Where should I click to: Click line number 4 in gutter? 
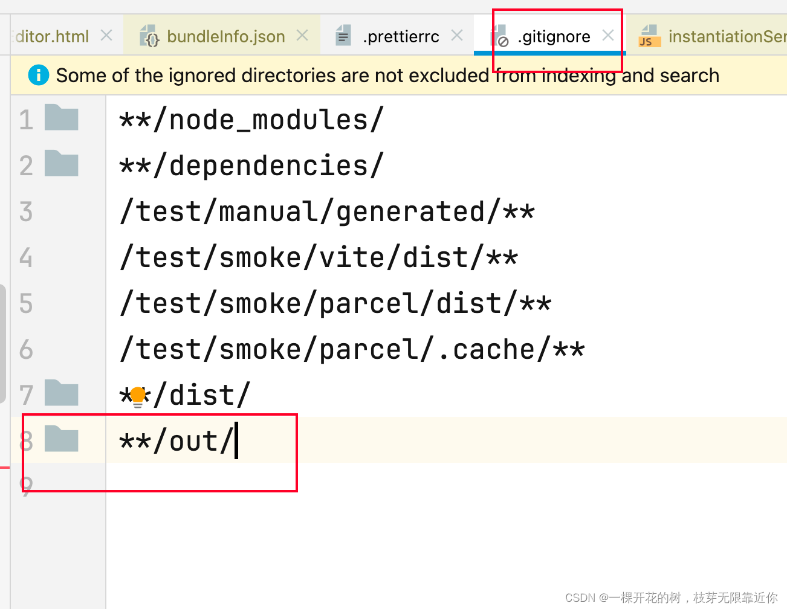[x=25, y=258]
